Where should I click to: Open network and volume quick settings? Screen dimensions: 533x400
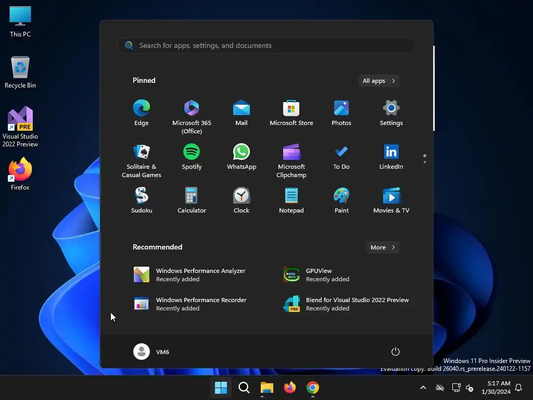463,387
